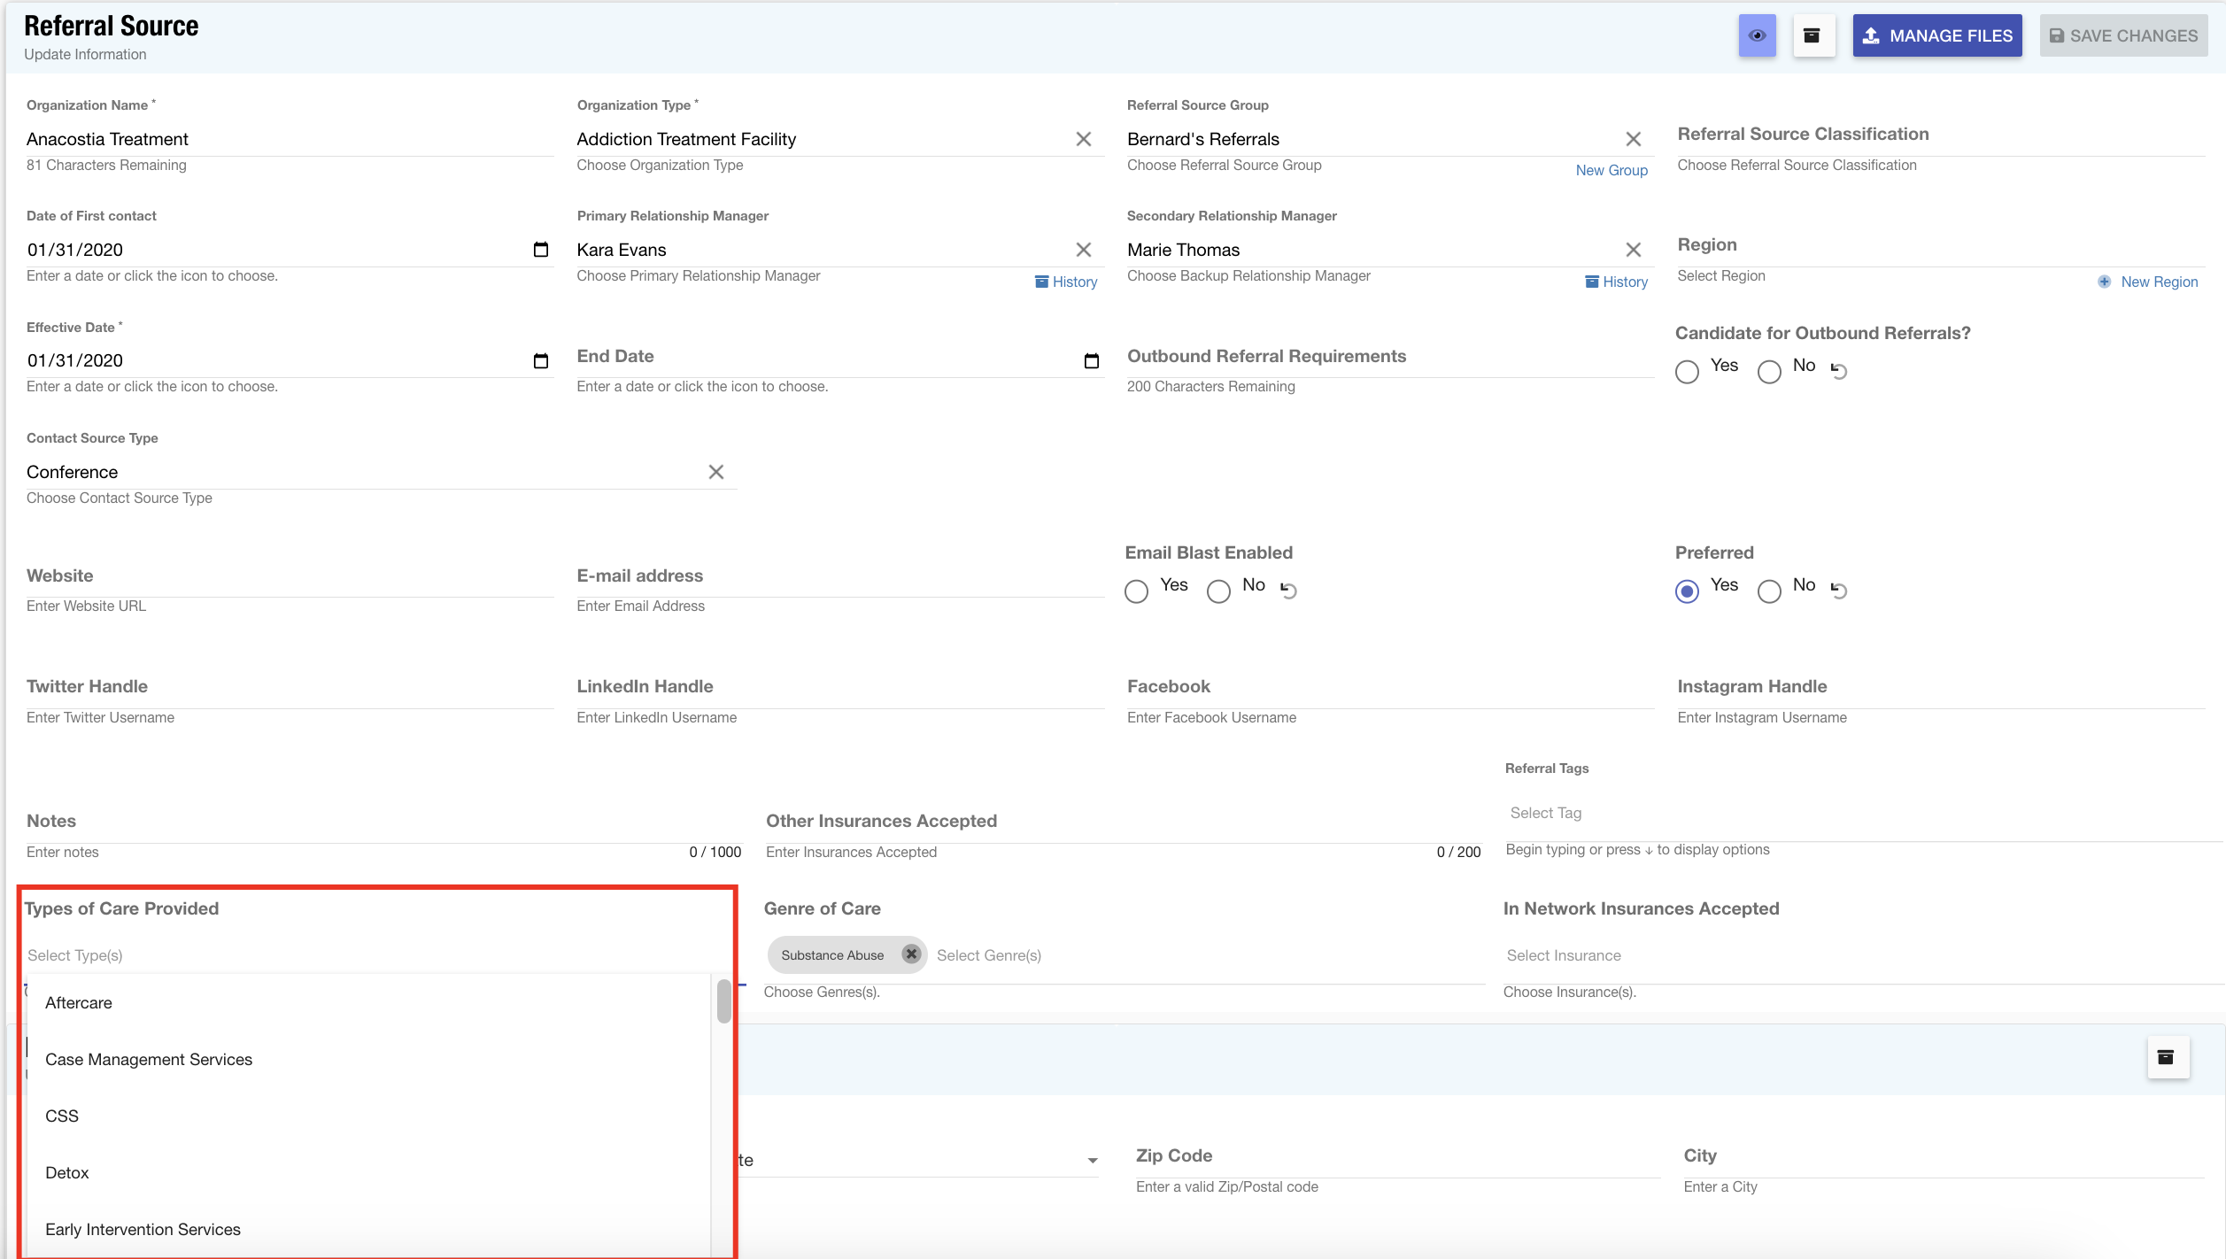
Task: Reset the Preferred radio selection
Action: click(x=1839, y=591)
